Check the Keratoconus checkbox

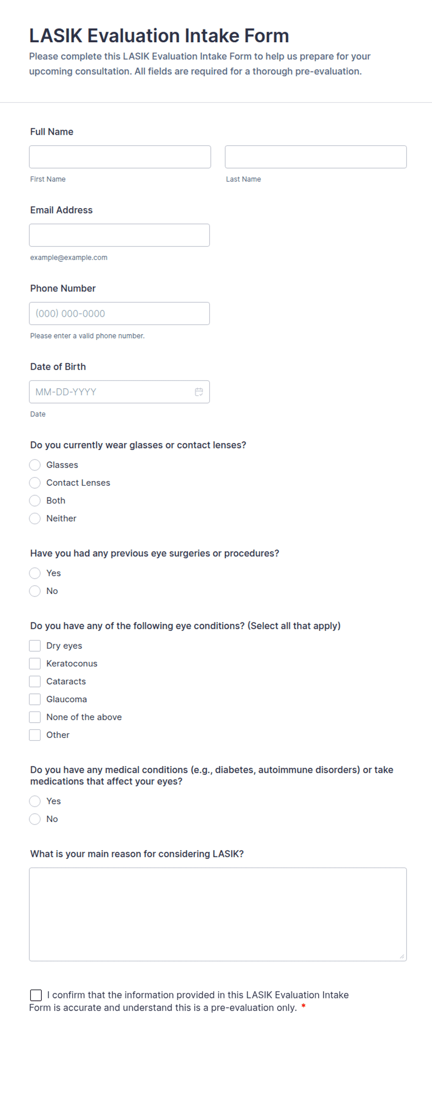[x=35, y=664]
